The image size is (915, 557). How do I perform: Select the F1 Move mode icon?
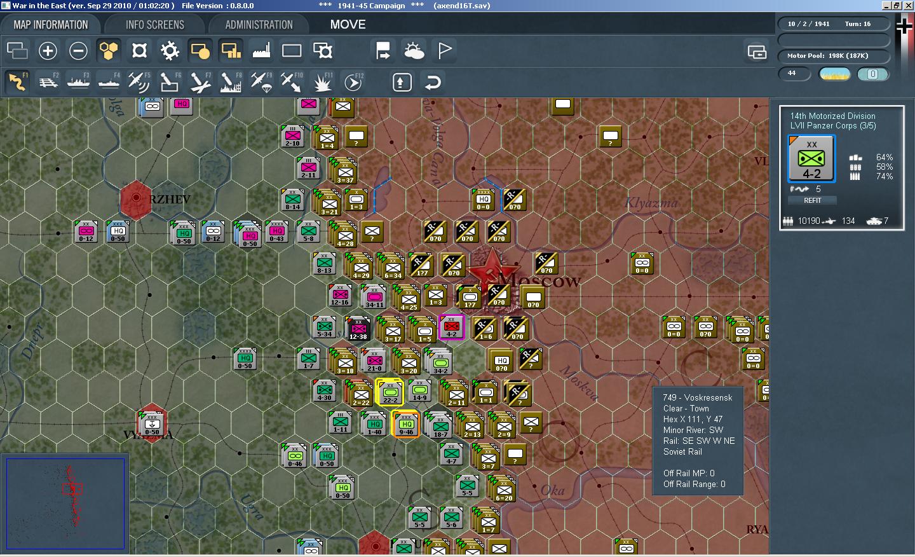click(x=17, y=82)
